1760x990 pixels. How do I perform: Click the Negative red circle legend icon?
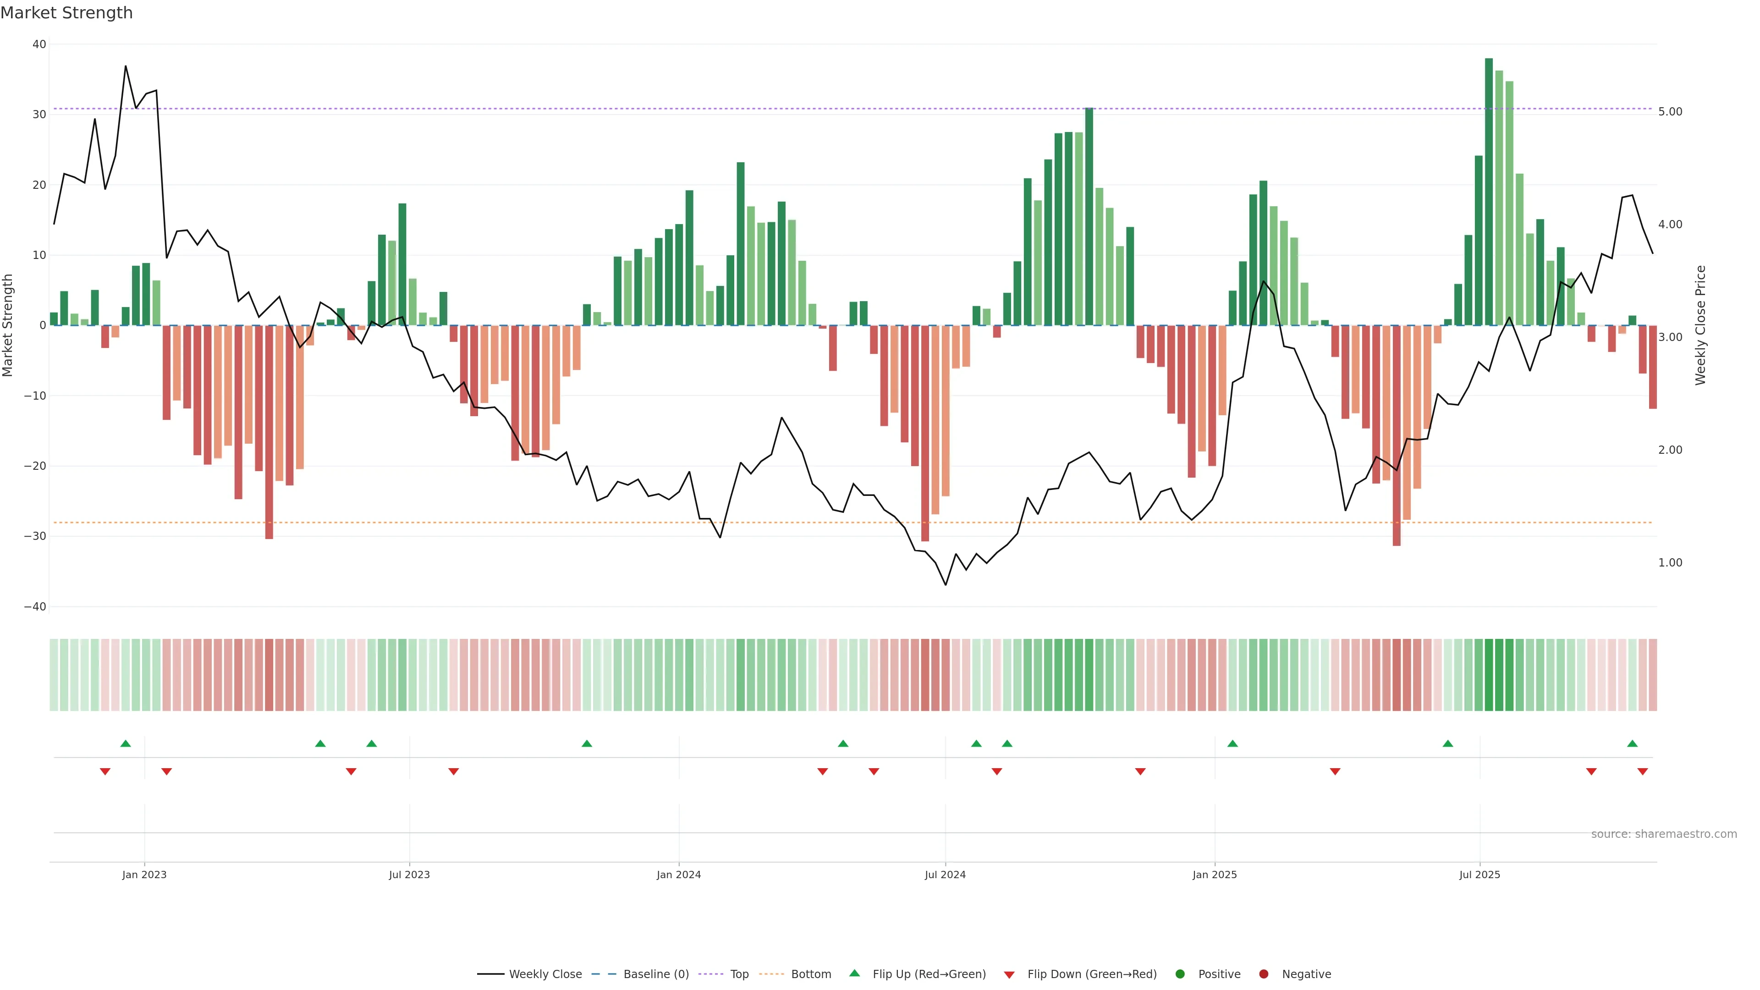1263,974
